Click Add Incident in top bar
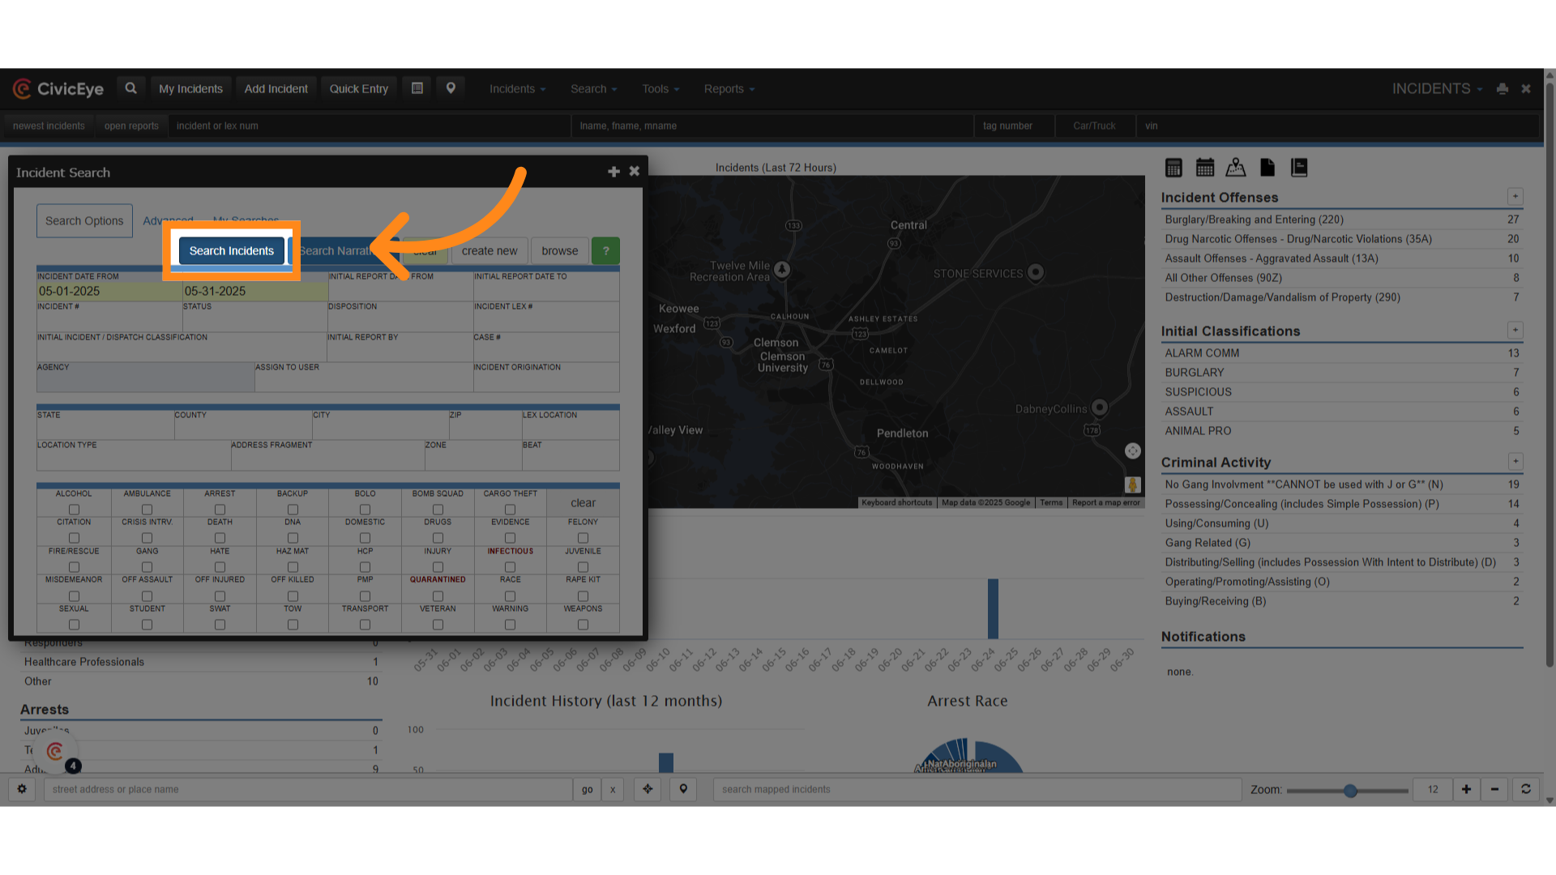The height and width of the screenshot is (875, 1556). (276, 88)
